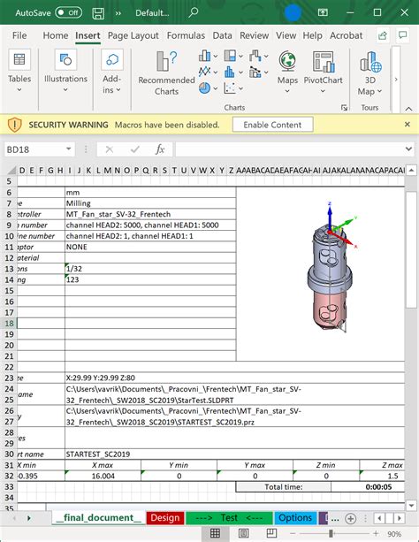Insert a waterfall or funnel chart
Image resolution: width=419 pixels, height=542 pixels.
[259, 56]
